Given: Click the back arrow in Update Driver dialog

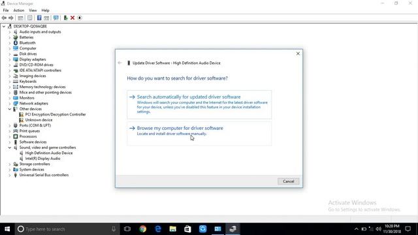Looking at the screenshot, I should (120, 63).
